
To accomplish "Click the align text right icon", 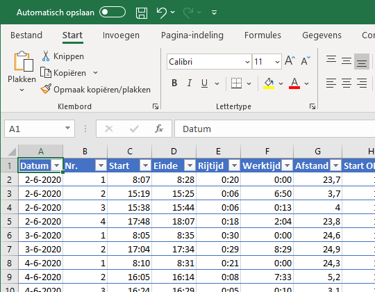I will coord(362,83).
